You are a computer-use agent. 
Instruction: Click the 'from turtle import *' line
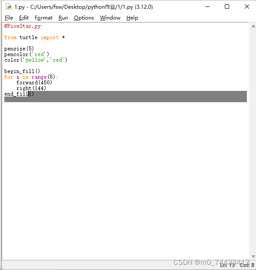(x=35, y=37)
